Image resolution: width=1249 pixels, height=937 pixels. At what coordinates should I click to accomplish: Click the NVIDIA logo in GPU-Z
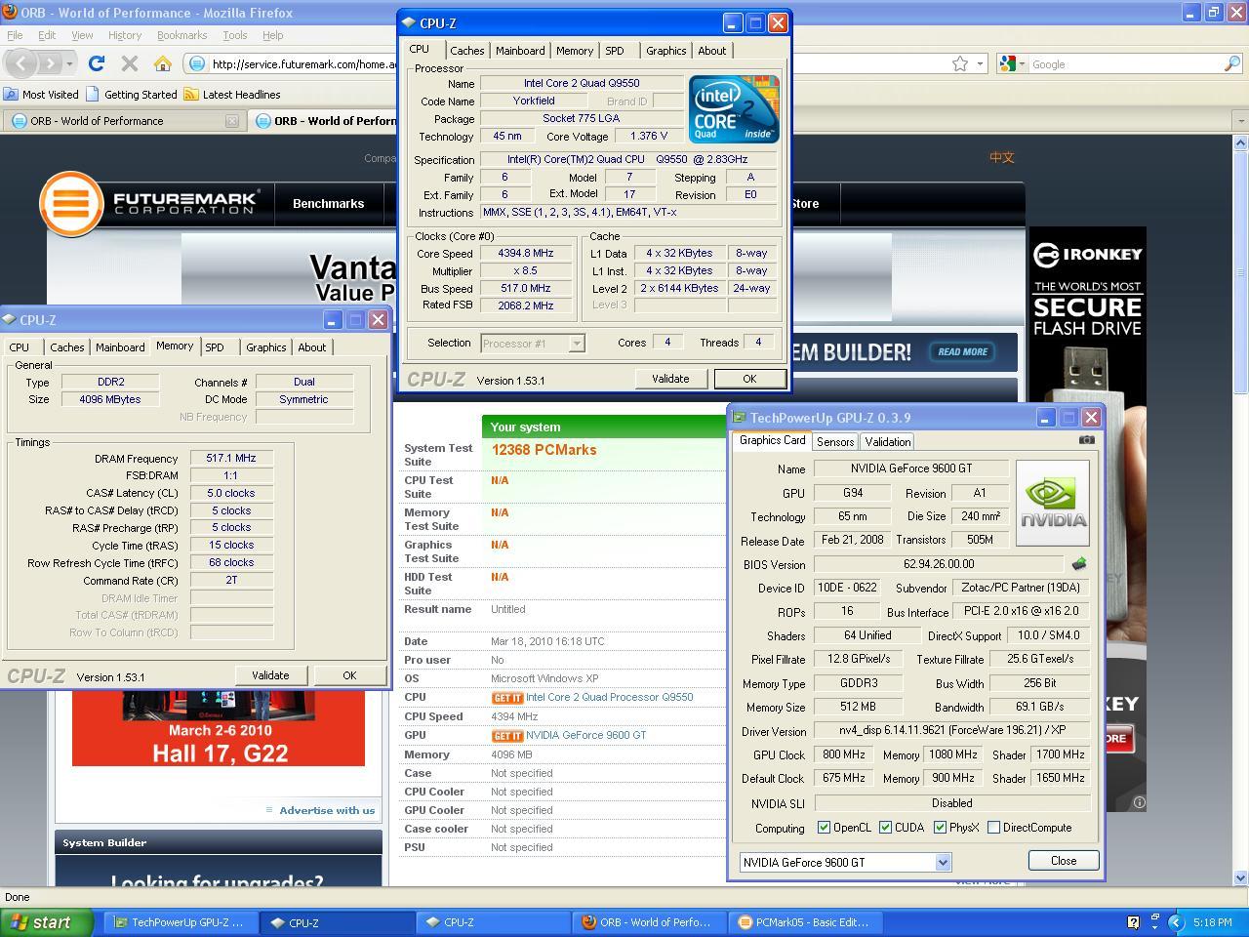click(x=1053, y=503)
